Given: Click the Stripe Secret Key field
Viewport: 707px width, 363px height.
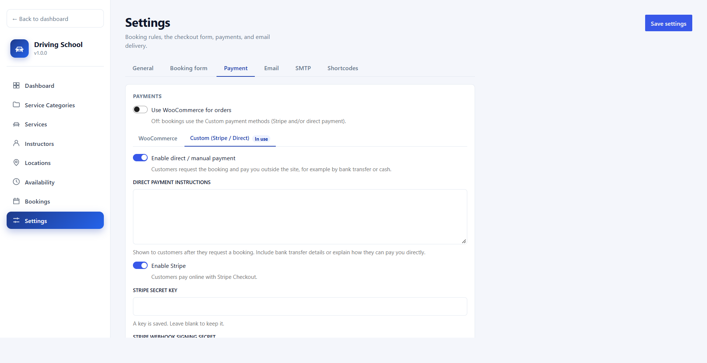Looking at the screenshot, I should click(x=300, y=306).
